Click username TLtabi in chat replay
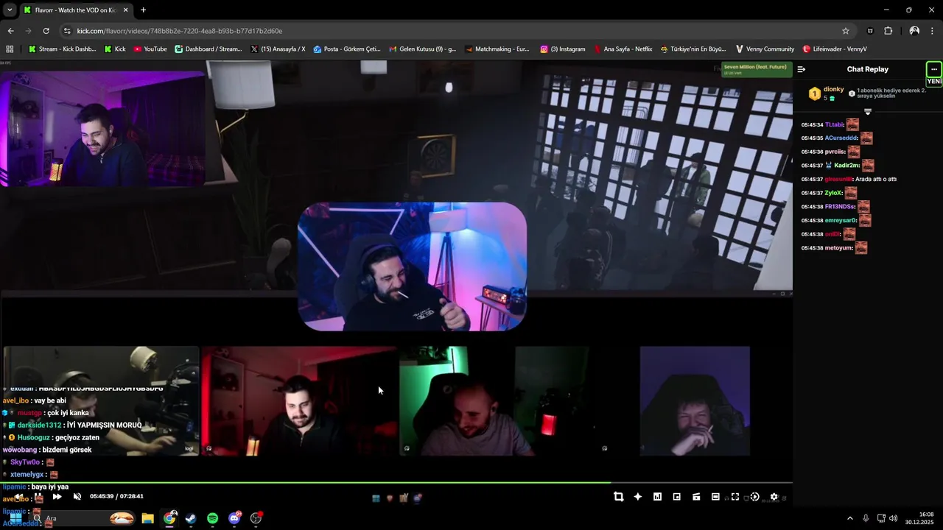The image size is (943, 530). pyautogui.click(x=834, y=125)
